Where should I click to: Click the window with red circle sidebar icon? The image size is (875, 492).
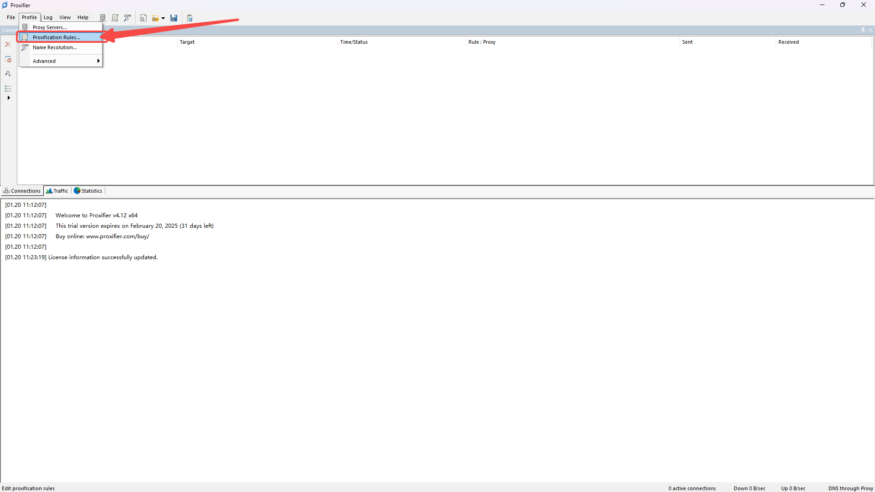click(8, 59)
